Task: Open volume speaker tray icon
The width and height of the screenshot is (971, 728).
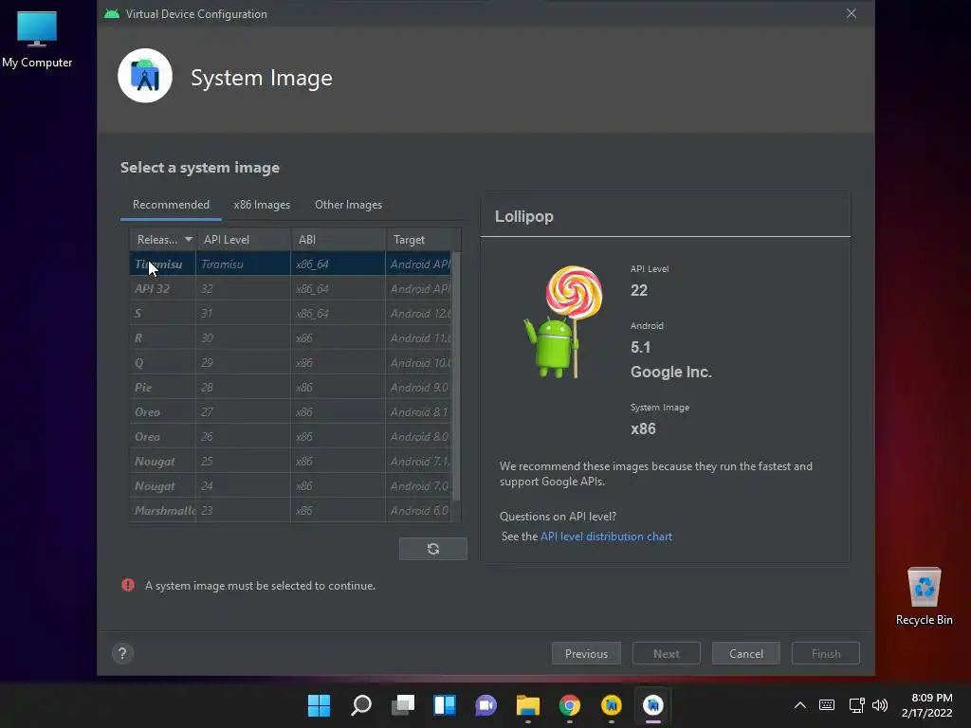Action: tap(879, 705)
